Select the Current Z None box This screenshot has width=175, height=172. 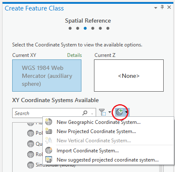click(x=129, y=76)
